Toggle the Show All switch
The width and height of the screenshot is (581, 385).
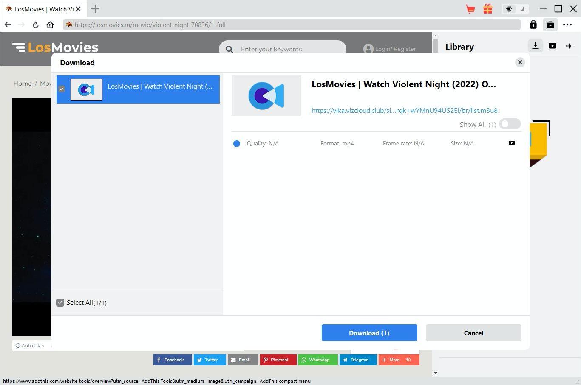coord(510,124)
